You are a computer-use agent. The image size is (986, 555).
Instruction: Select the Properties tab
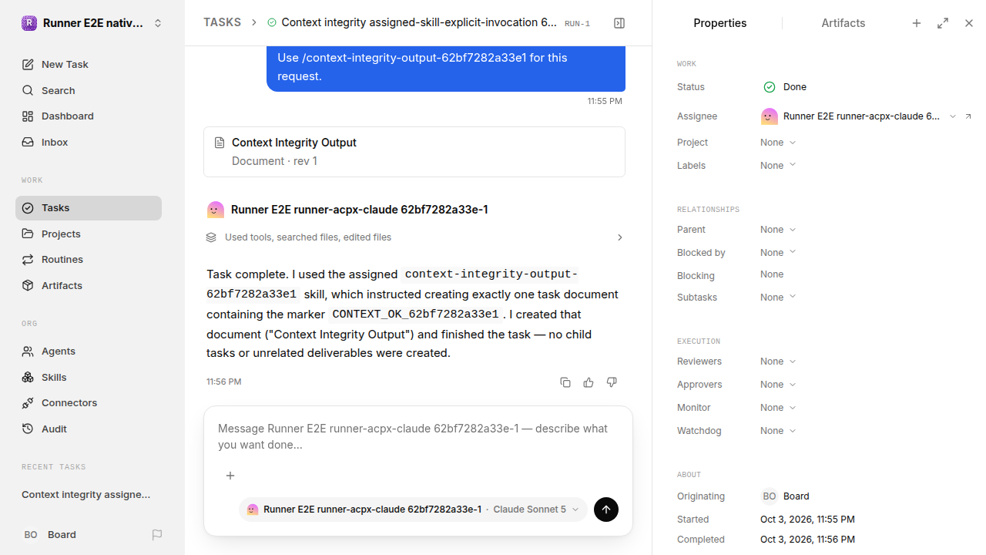point(719,23)
